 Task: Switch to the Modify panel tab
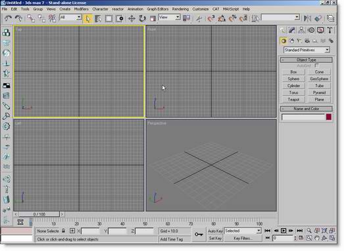click(292, 30)
